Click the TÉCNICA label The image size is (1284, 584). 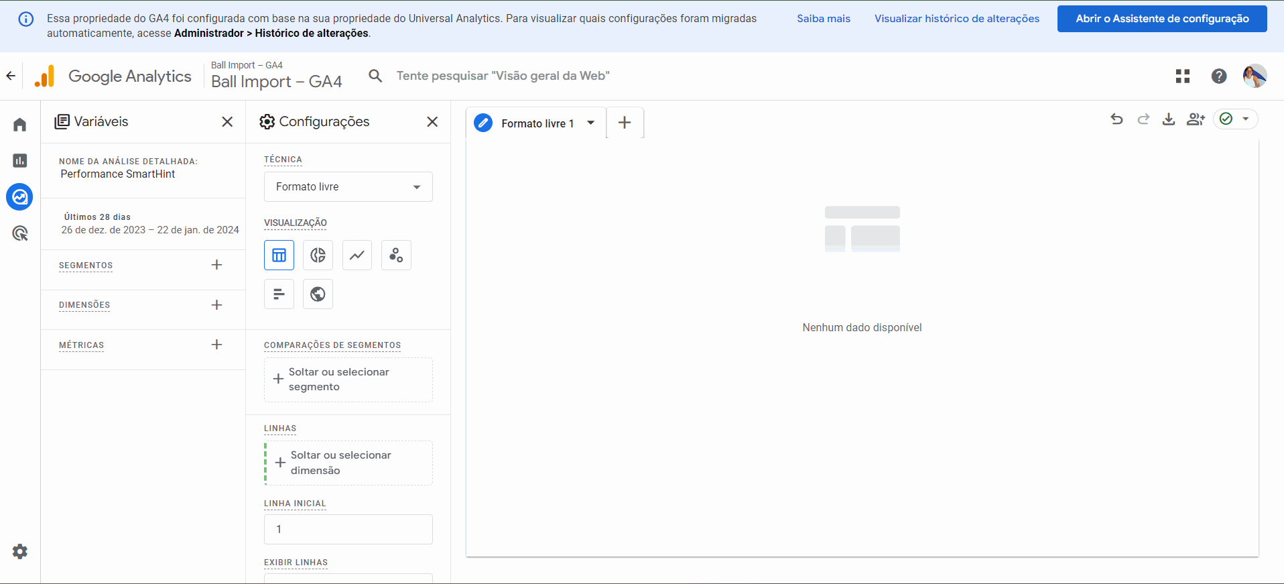click(283, 160)
